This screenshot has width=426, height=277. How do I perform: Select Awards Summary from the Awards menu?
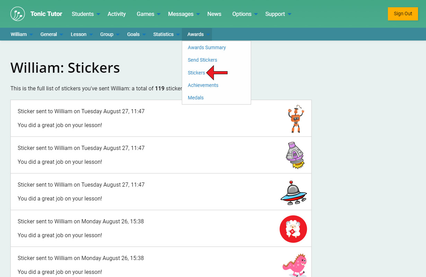tap(207, 47)
